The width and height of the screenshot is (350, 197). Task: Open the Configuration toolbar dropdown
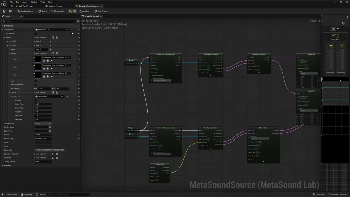(x=25, y=11)
